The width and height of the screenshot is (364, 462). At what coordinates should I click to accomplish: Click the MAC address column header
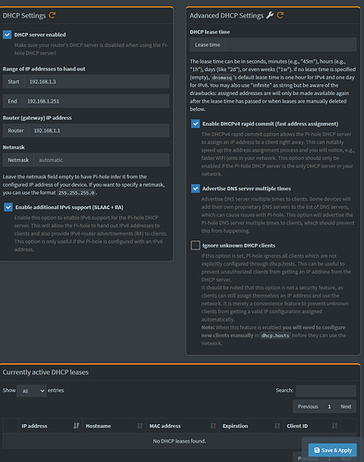(x=183, y=426)
